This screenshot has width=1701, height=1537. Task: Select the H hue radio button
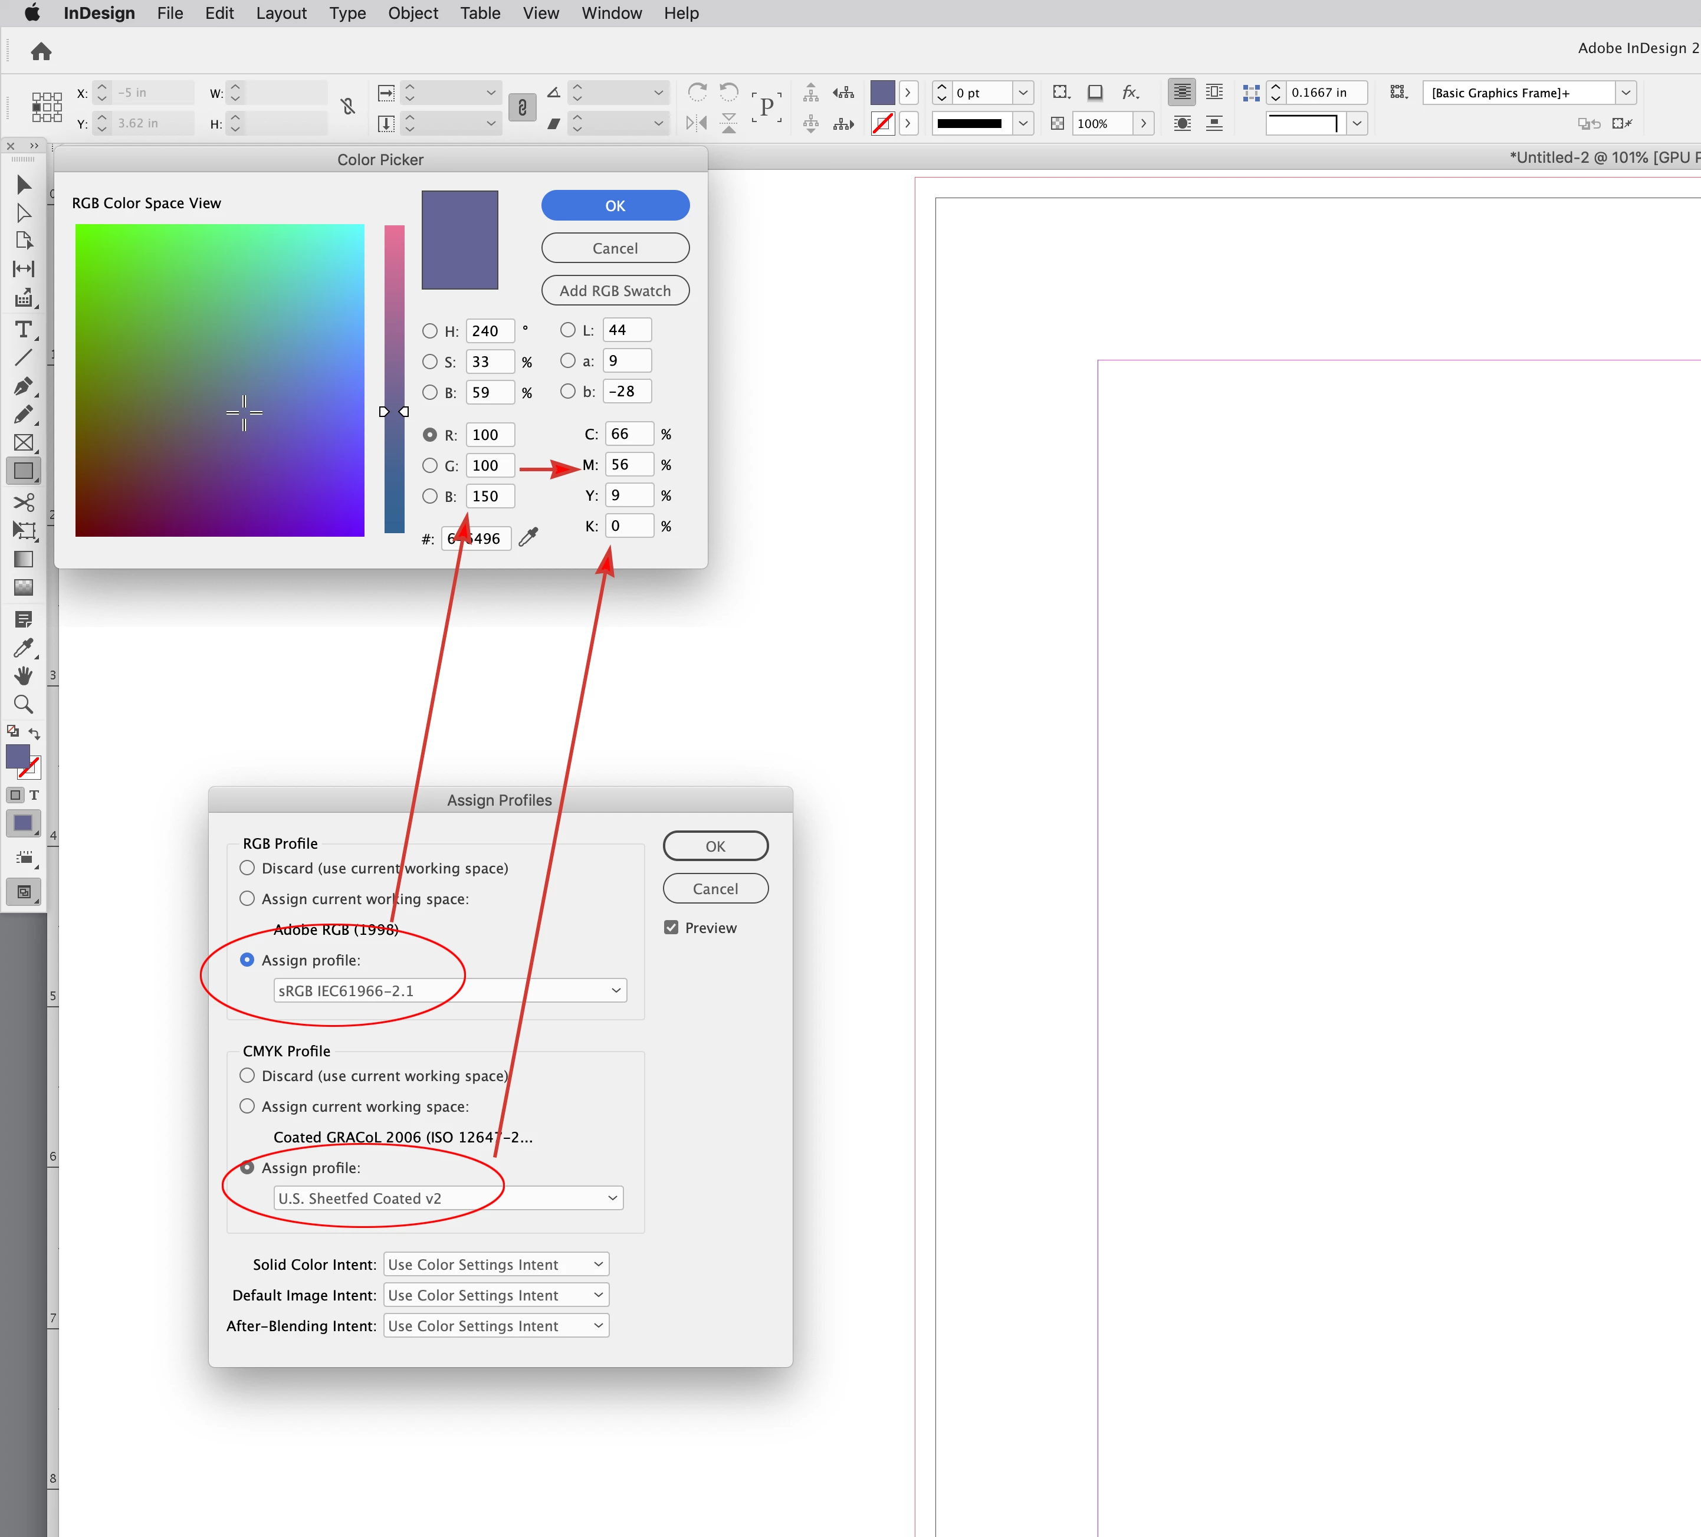[431, 331]
